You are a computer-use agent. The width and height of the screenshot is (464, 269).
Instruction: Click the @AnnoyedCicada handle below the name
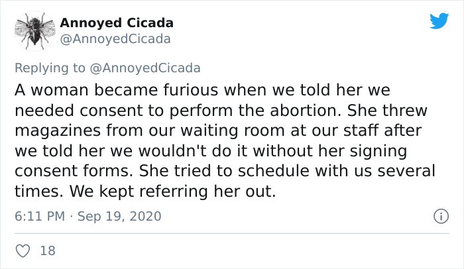pyautogui.click(x=115, y=39)
